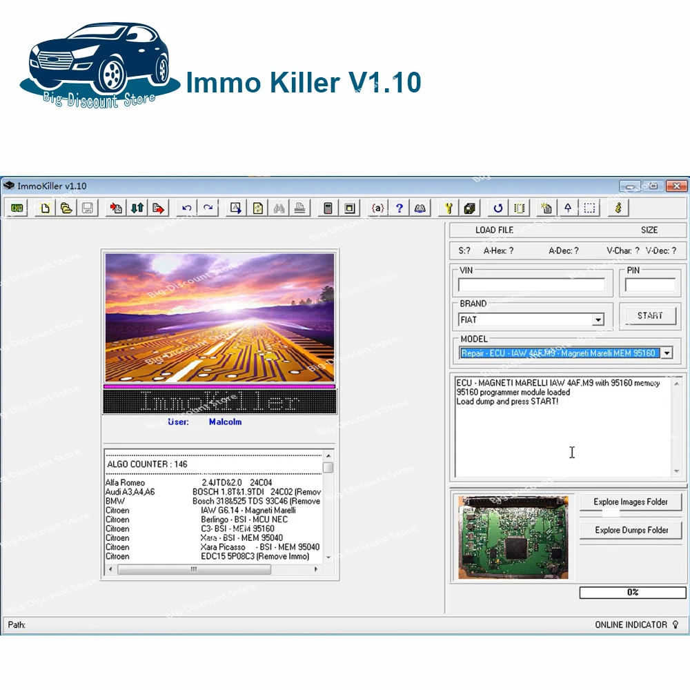Select the Citroen Berlingo BSI MCU NEC row
690x690 pixels.
coord(213,520)
